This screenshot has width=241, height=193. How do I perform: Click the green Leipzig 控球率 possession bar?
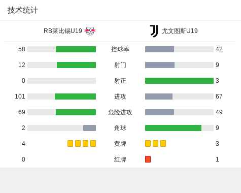(x=76, y=49)
